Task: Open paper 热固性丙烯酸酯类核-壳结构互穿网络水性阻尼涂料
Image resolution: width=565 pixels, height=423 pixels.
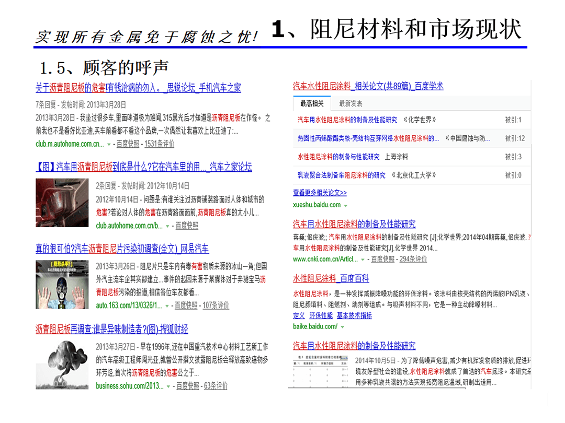Action: click(368, 138)
